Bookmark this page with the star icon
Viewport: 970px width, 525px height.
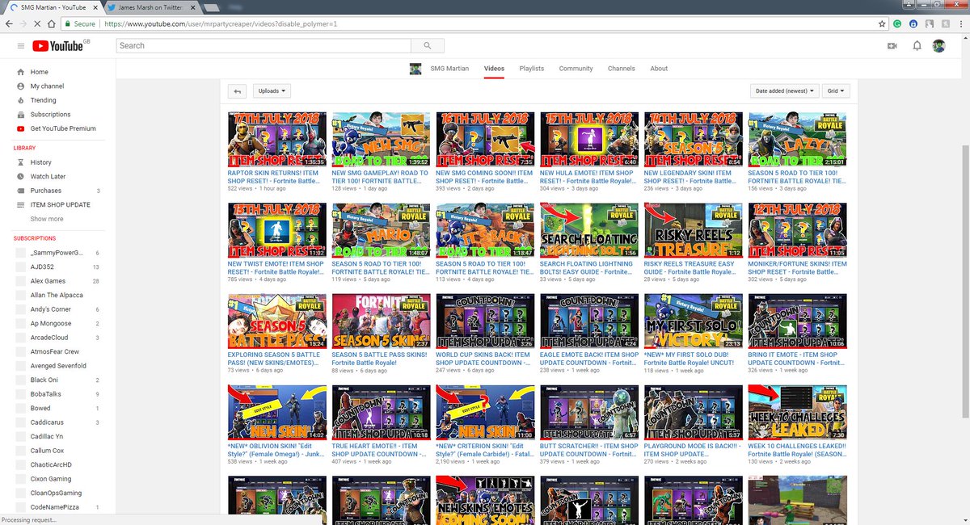[x=883, y=24]
